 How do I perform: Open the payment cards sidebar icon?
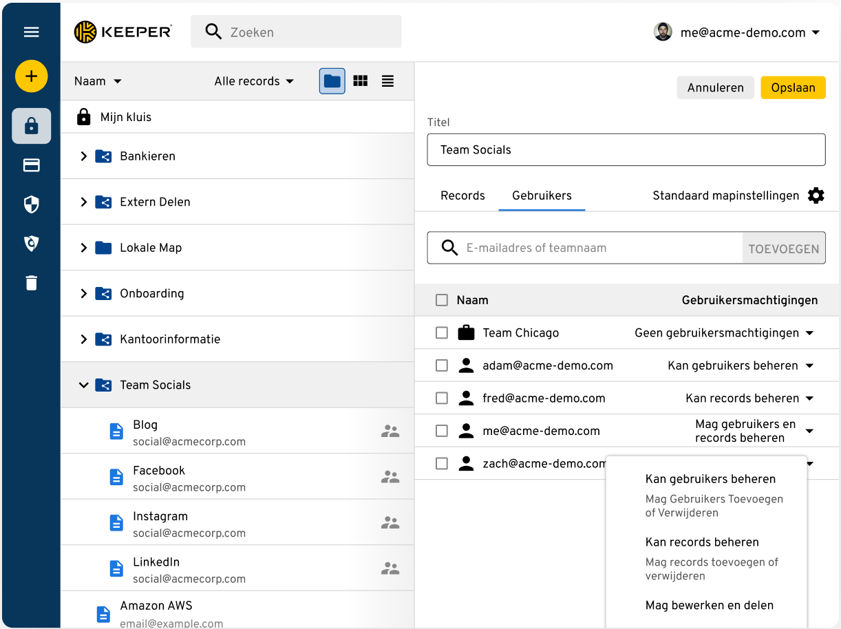(31, 165)
